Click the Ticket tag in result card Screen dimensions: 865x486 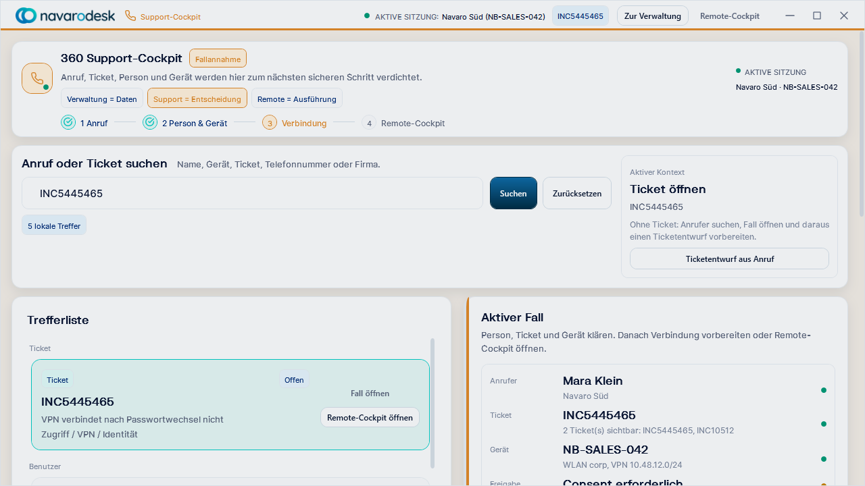tap(57, 380)
